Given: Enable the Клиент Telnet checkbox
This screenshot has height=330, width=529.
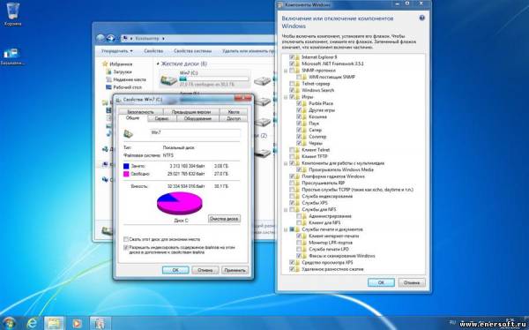Looking at the screenshot, I should click(x=292, y=150).
